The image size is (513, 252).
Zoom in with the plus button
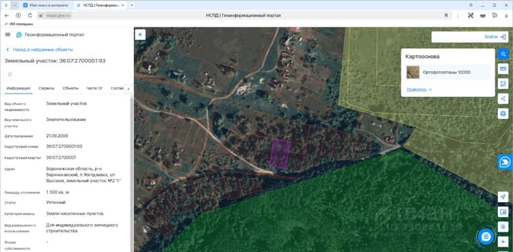coord(503,242)
